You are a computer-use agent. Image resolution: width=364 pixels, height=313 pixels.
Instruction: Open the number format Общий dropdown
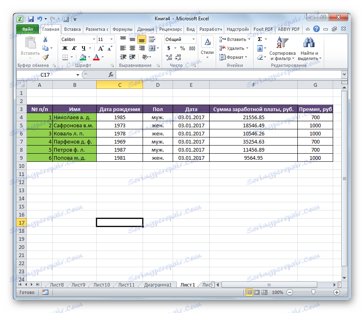193,39
